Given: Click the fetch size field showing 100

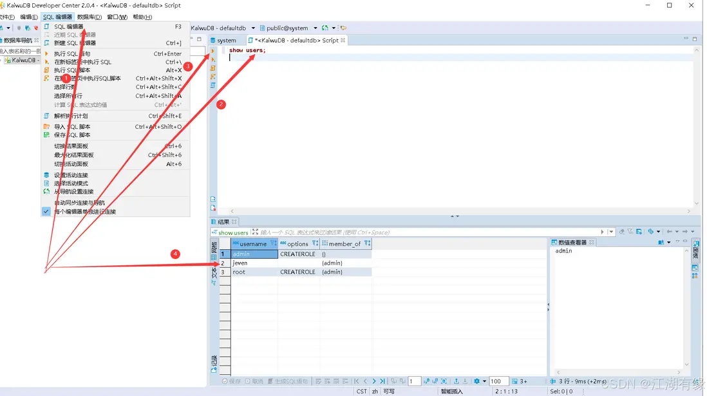Looking at the screenshot, I should click(x=498, y=381).
